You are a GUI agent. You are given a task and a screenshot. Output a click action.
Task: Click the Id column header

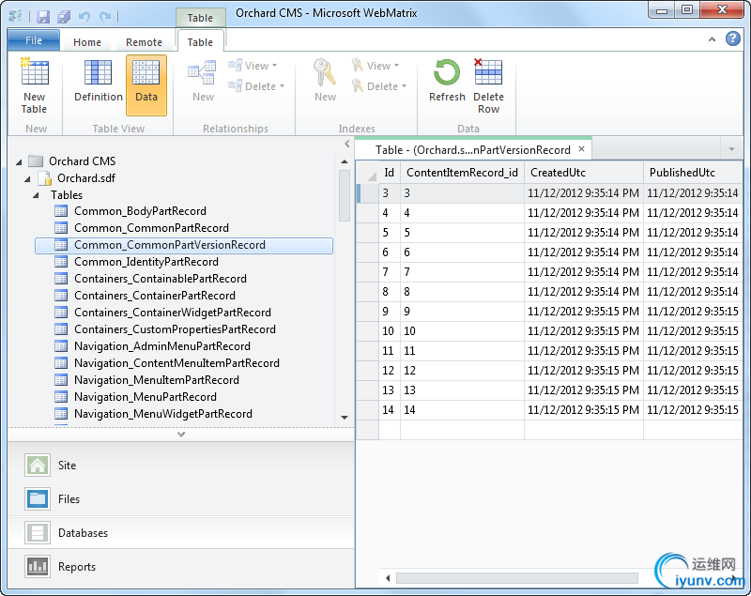pos(390,173)
